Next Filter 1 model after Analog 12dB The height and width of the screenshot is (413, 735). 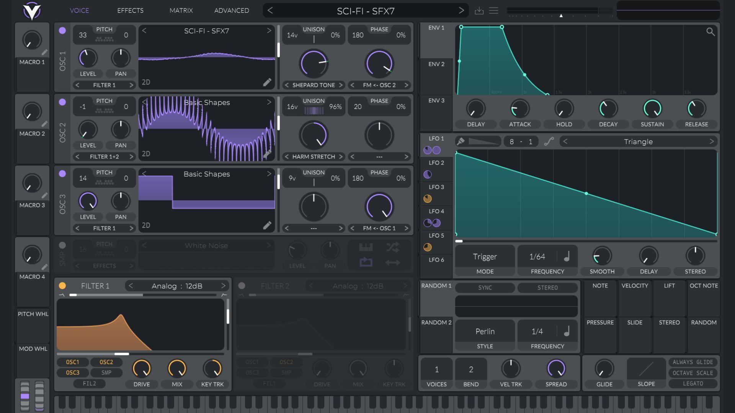[223, 286]
